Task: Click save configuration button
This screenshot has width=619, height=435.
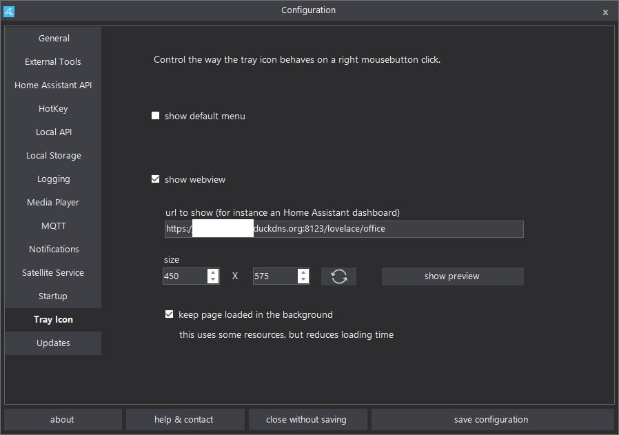Action: coord(492,419)
